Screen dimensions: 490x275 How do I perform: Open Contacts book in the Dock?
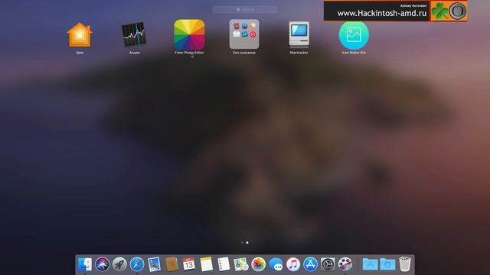point(171,264)
